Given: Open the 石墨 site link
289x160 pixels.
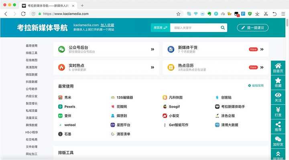Looking at the screenshot, I should coord(65,134).
